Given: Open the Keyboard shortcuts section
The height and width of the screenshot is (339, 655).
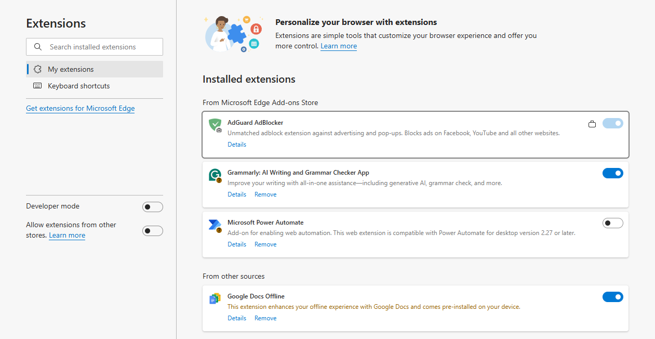Looking at the screenshot, I should (x=79, y=86).
